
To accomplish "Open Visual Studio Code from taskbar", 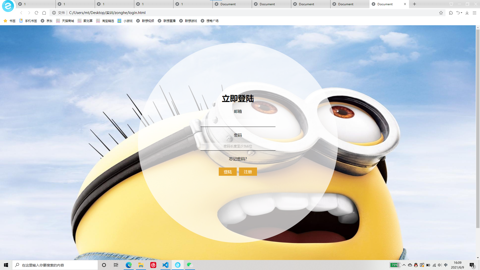I will point(165,265).
